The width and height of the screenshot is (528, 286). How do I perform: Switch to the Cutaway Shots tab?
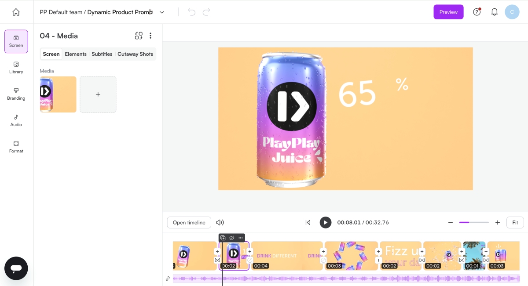(x=135, y=54)
